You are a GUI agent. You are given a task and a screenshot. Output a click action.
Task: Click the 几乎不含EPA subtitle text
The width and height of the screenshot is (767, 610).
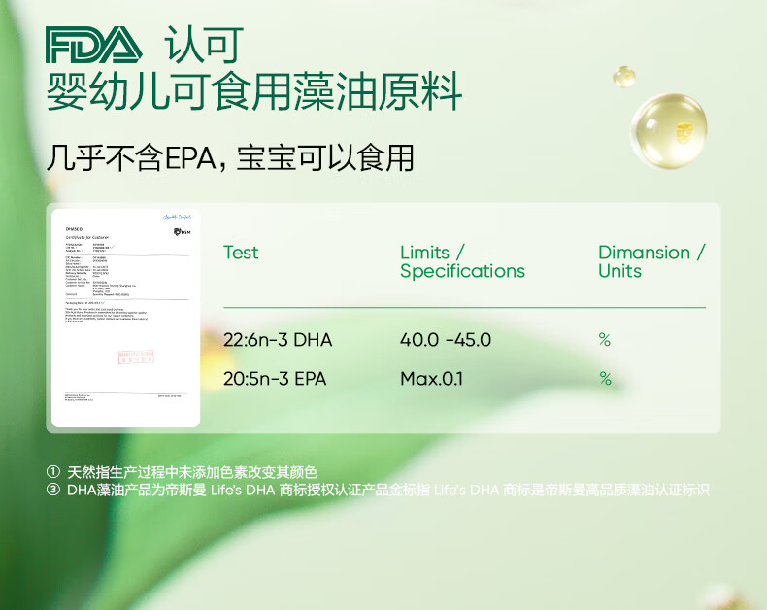click(x=131, y=158)
